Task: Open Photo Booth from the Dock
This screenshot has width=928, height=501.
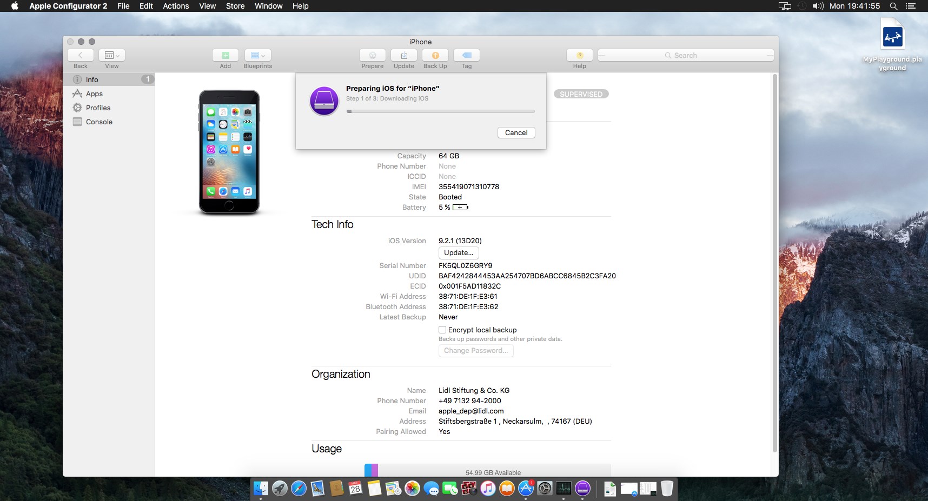Action: (x=469, y=489)
